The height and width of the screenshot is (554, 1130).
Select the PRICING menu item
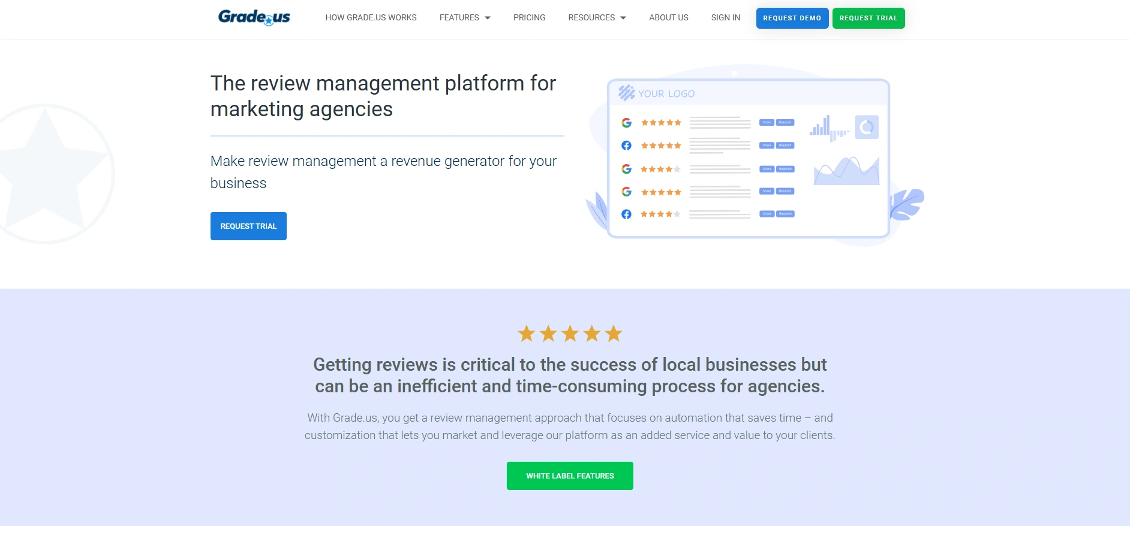coord(529,17)
